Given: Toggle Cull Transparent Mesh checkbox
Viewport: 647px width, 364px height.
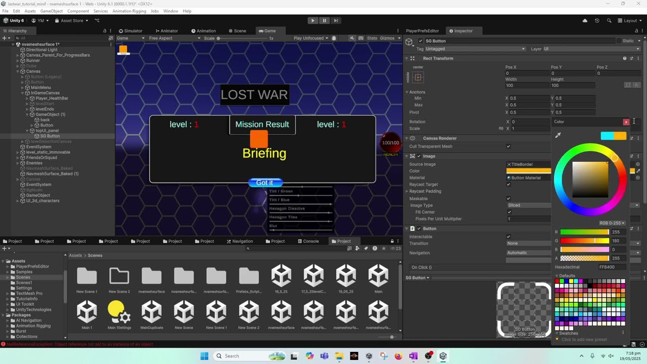Looking at the screenshot, I should pyautogui.click(x=509, y=147).
